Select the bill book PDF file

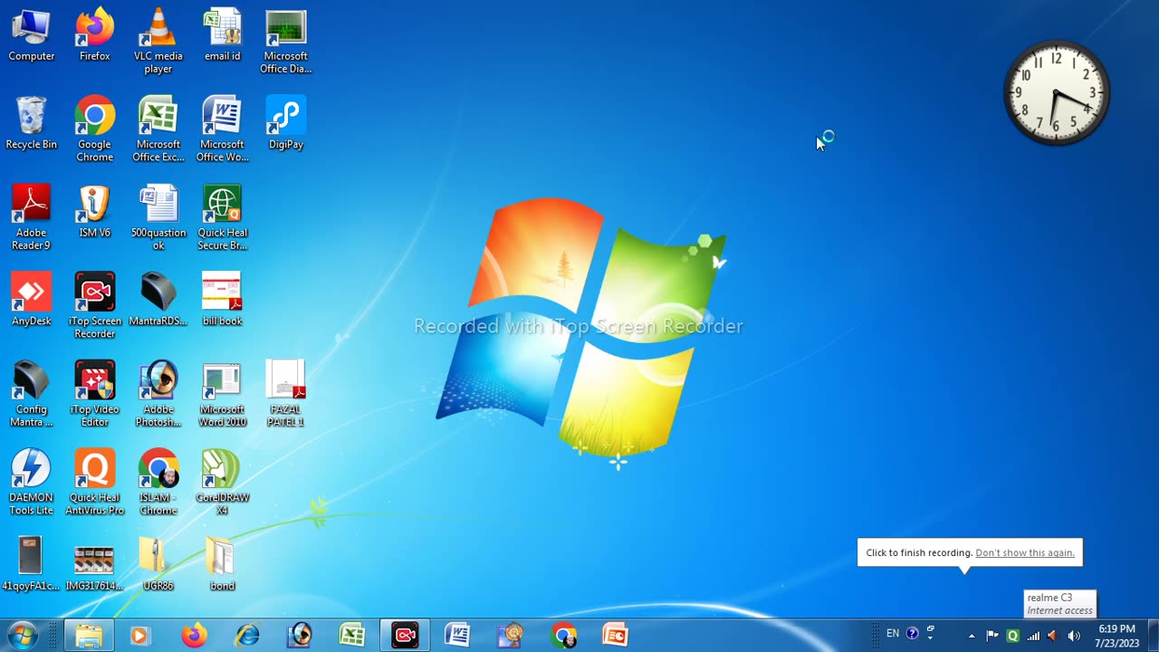click(x=222, y=301)
